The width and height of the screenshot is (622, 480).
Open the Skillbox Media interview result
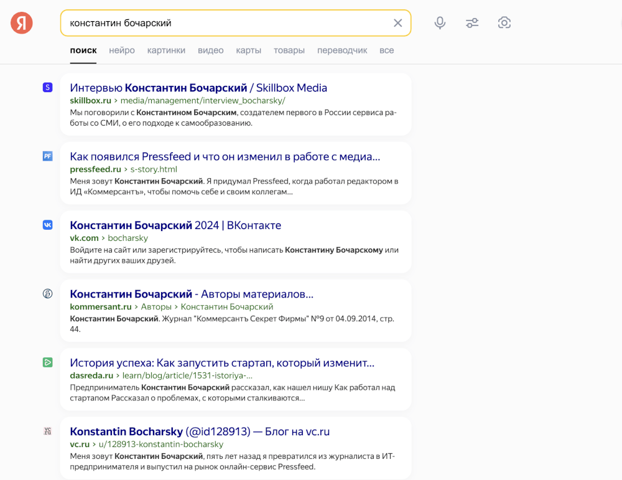(x=198, y=88)
